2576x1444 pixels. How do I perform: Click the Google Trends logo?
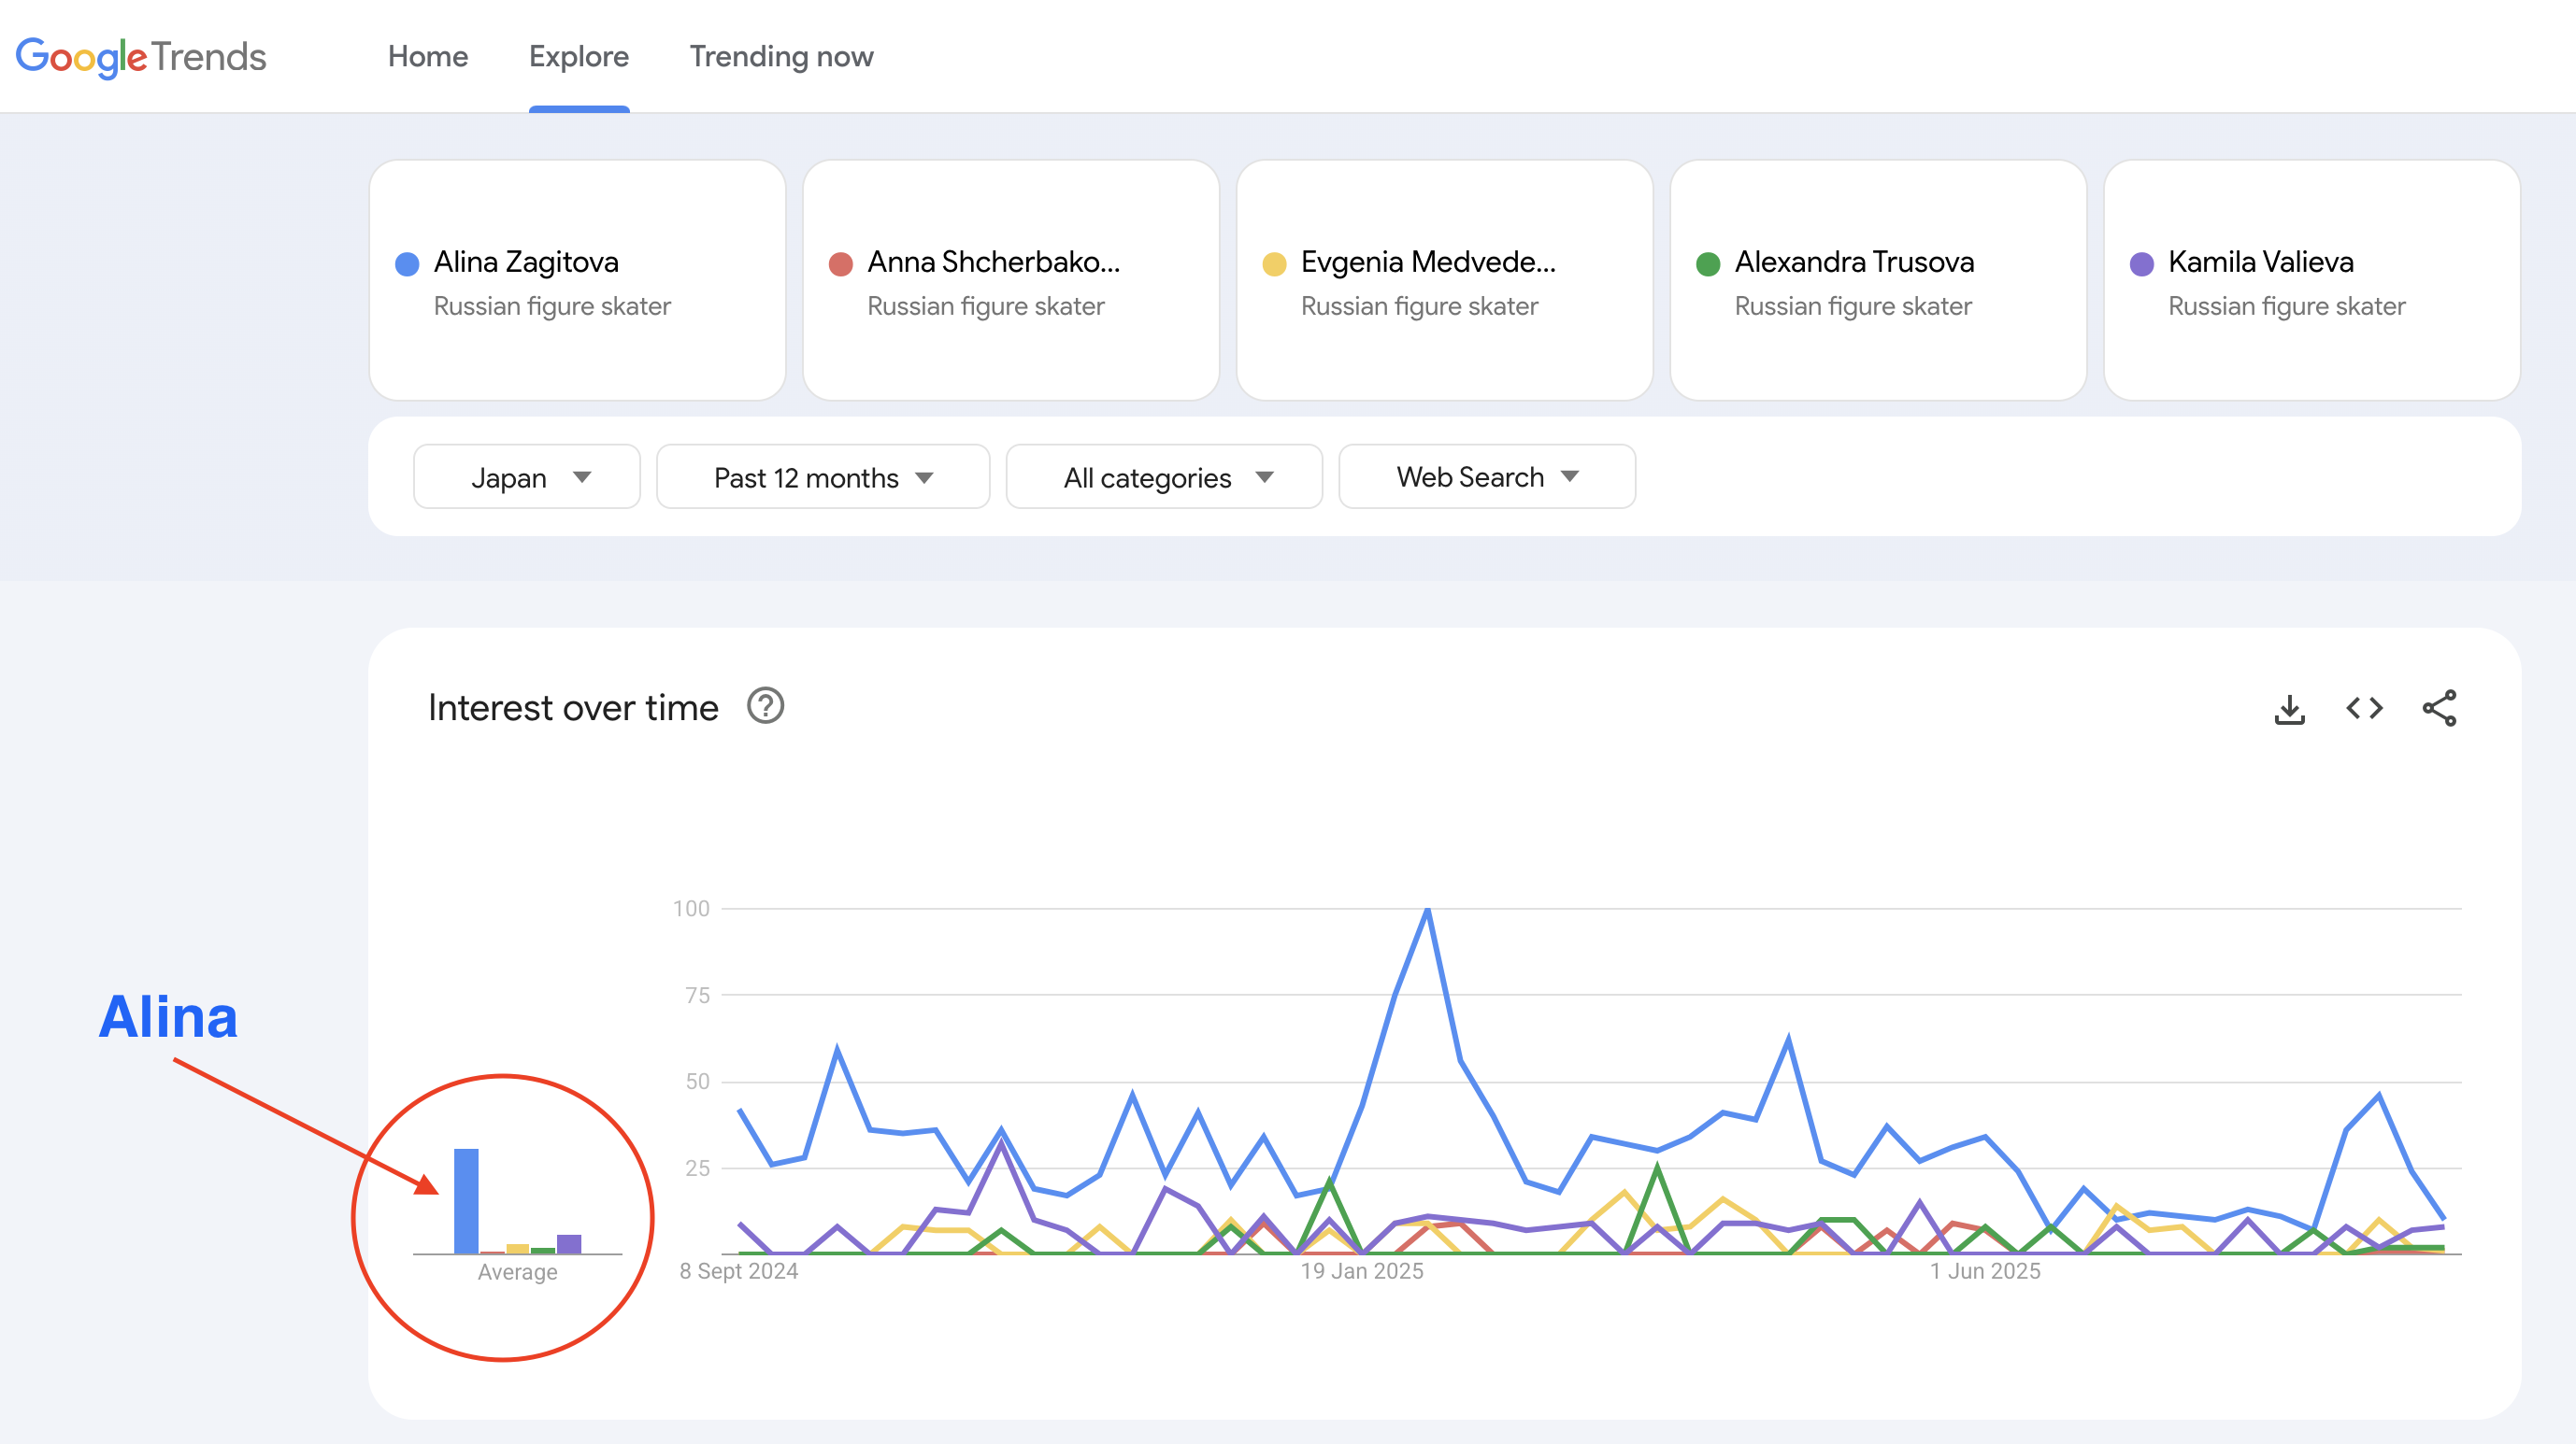click(141, 57)
